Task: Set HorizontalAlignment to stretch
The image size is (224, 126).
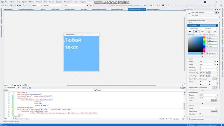Action: 210,73
